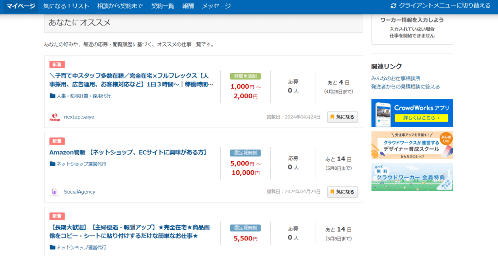Click 発注者からの見積相談に答える link
498x256 pixels.
[405, 87]
